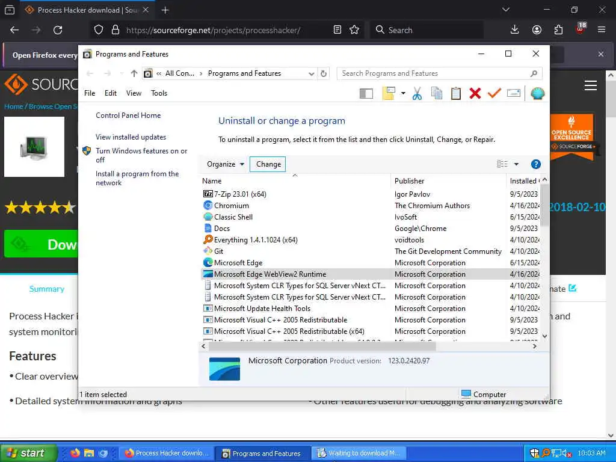Select the Microsoft Edge row
Image resolution: width=616 pixels, height=462 pixels.
(x=370, y=262)
